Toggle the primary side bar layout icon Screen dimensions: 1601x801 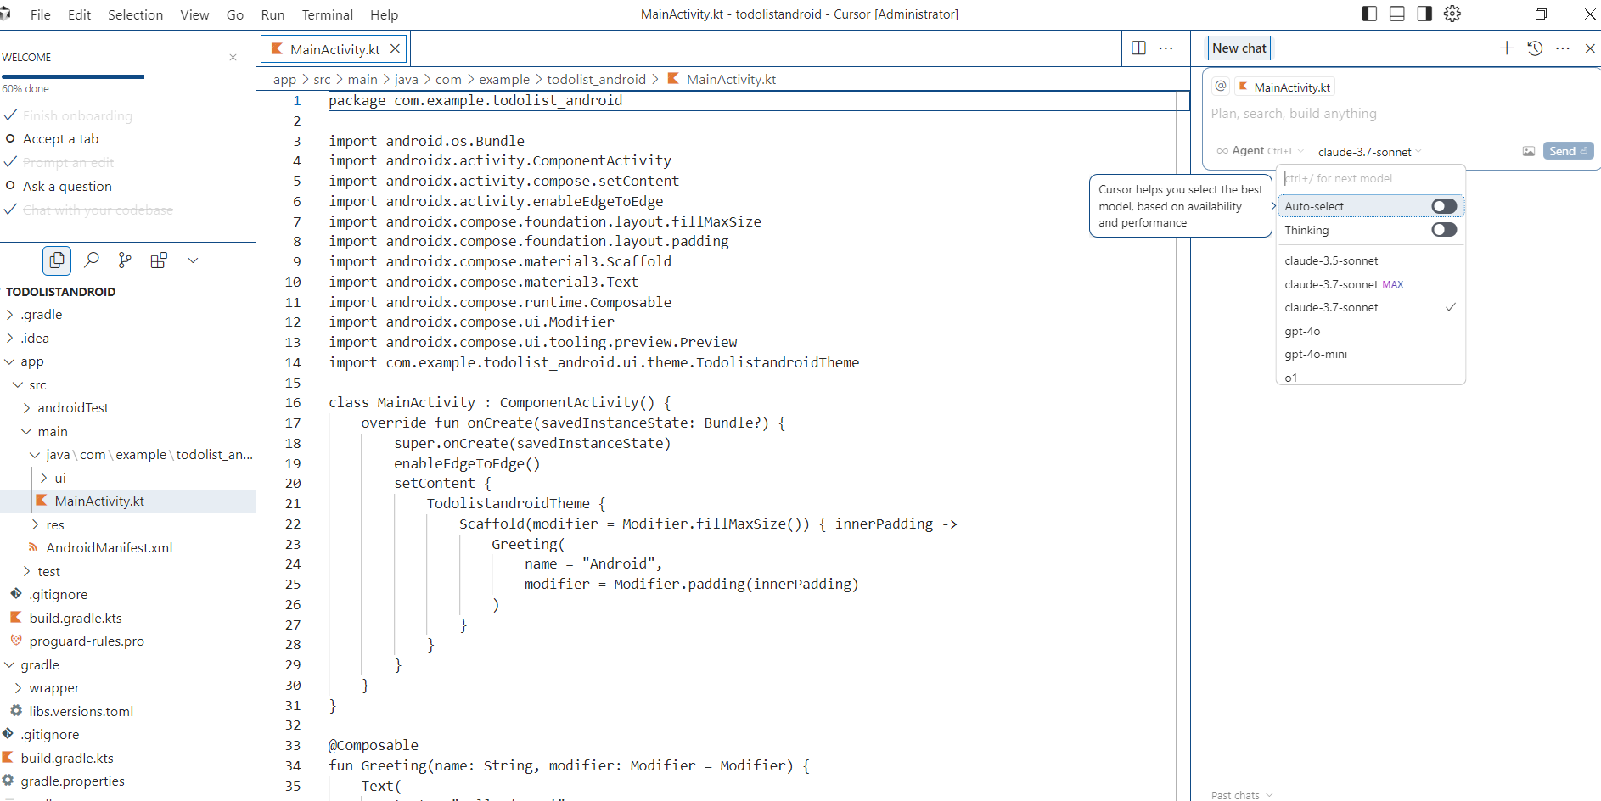[x=1368, y=14]
